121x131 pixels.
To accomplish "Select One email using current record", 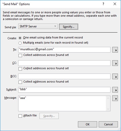I will pyautogui.click(x=20, y=38).
